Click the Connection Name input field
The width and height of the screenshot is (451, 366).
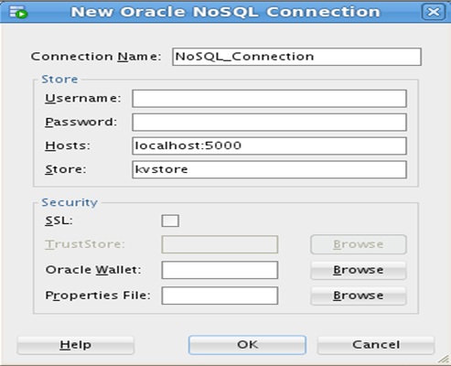tap(296, 57)
